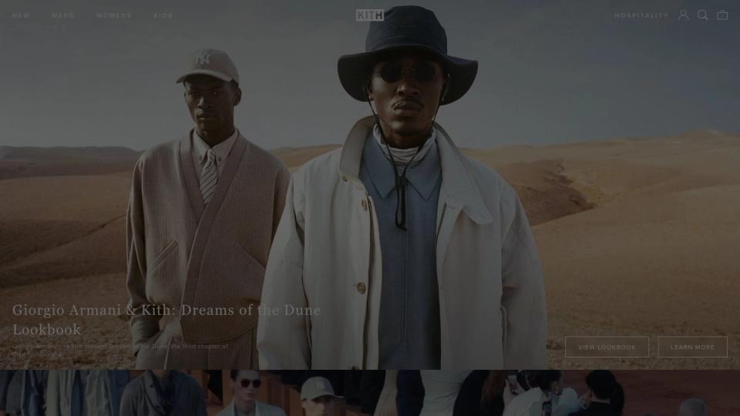The image size is (740, 416).
Task: Click the lookbook description paragraph under heading
Action: click(x=120, y=350)
